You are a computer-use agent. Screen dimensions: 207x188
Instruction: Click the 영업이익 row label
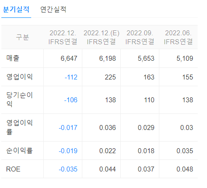tap(20, 77)
